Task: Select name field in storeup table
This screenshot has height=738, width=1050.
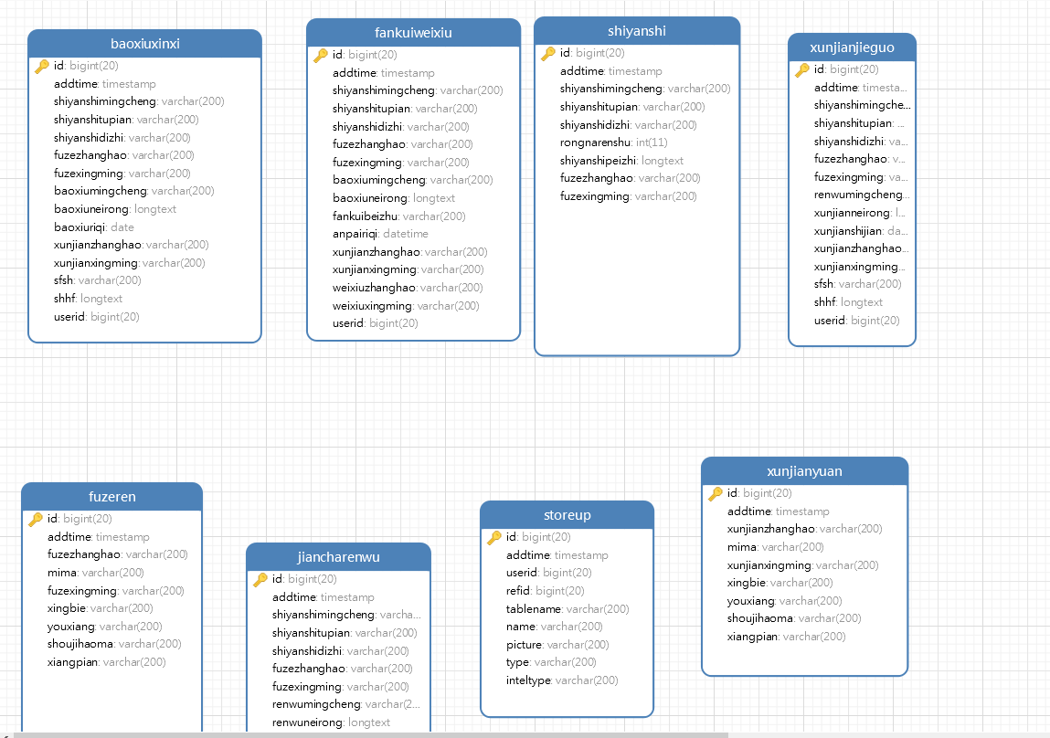Action: click(x=555, y=627)
